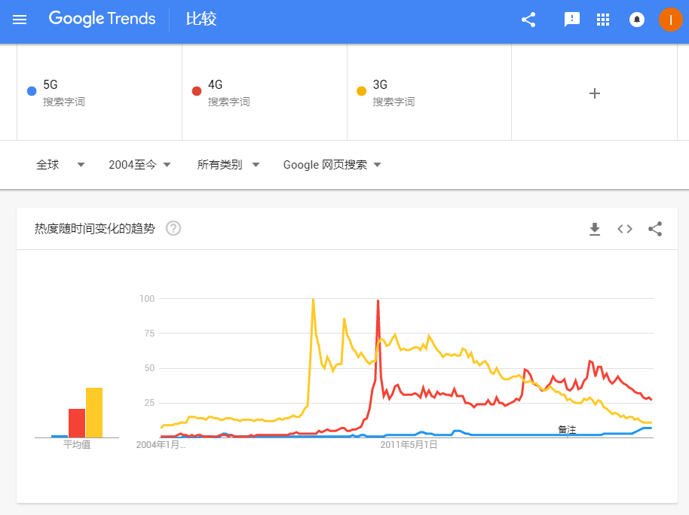The height and width of the screenshot is (515, 689).
Task: Add a comparison term with plus
Action: pos(594,93)
